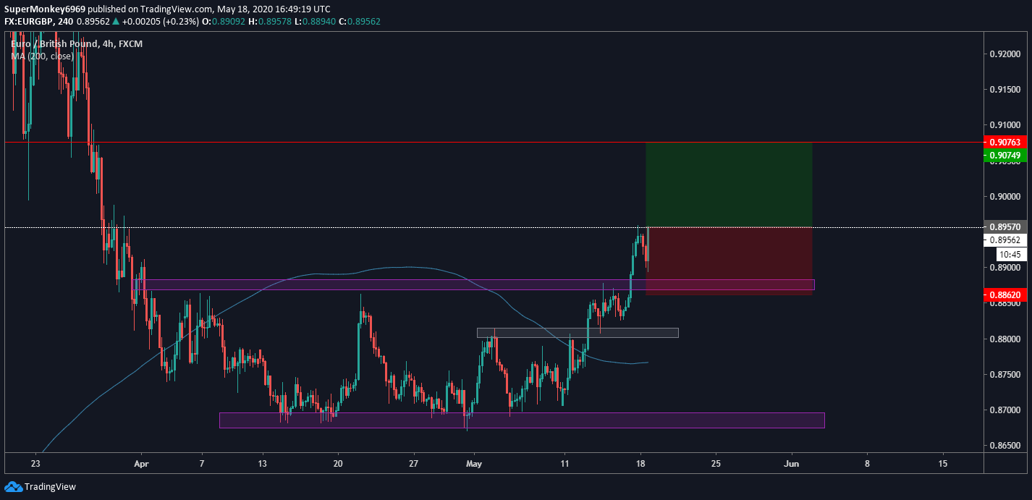1032x500 pixels.
Task: Select the red 0.90763 price label
Action: pos(1006,143)
